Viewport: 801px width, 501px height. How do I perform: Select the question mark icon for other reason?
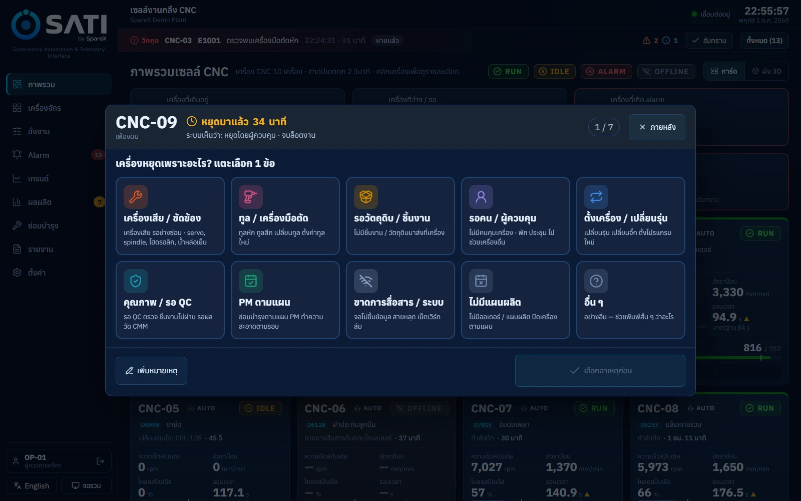point(596,281)
